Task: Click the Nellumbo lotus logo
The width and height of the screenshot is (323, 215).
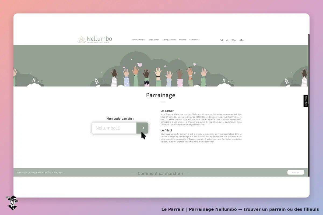Action: tap(95, 40)
